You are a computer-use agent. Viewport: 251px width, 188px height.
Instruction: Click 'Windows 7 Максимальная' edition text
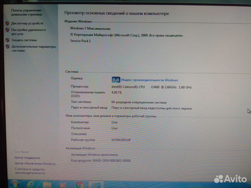(x=90, y=29)
